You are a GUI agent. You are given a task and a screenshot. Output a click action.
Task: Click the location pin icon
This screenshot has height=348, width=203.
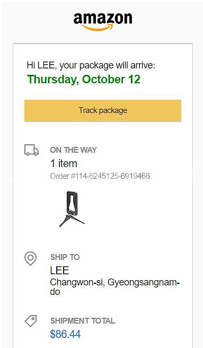point(30,258)
